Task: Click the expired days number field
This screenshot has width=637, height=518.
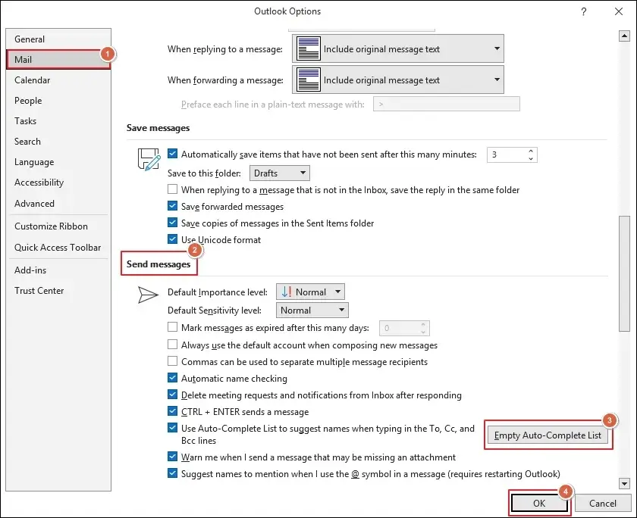Action: 403,328
